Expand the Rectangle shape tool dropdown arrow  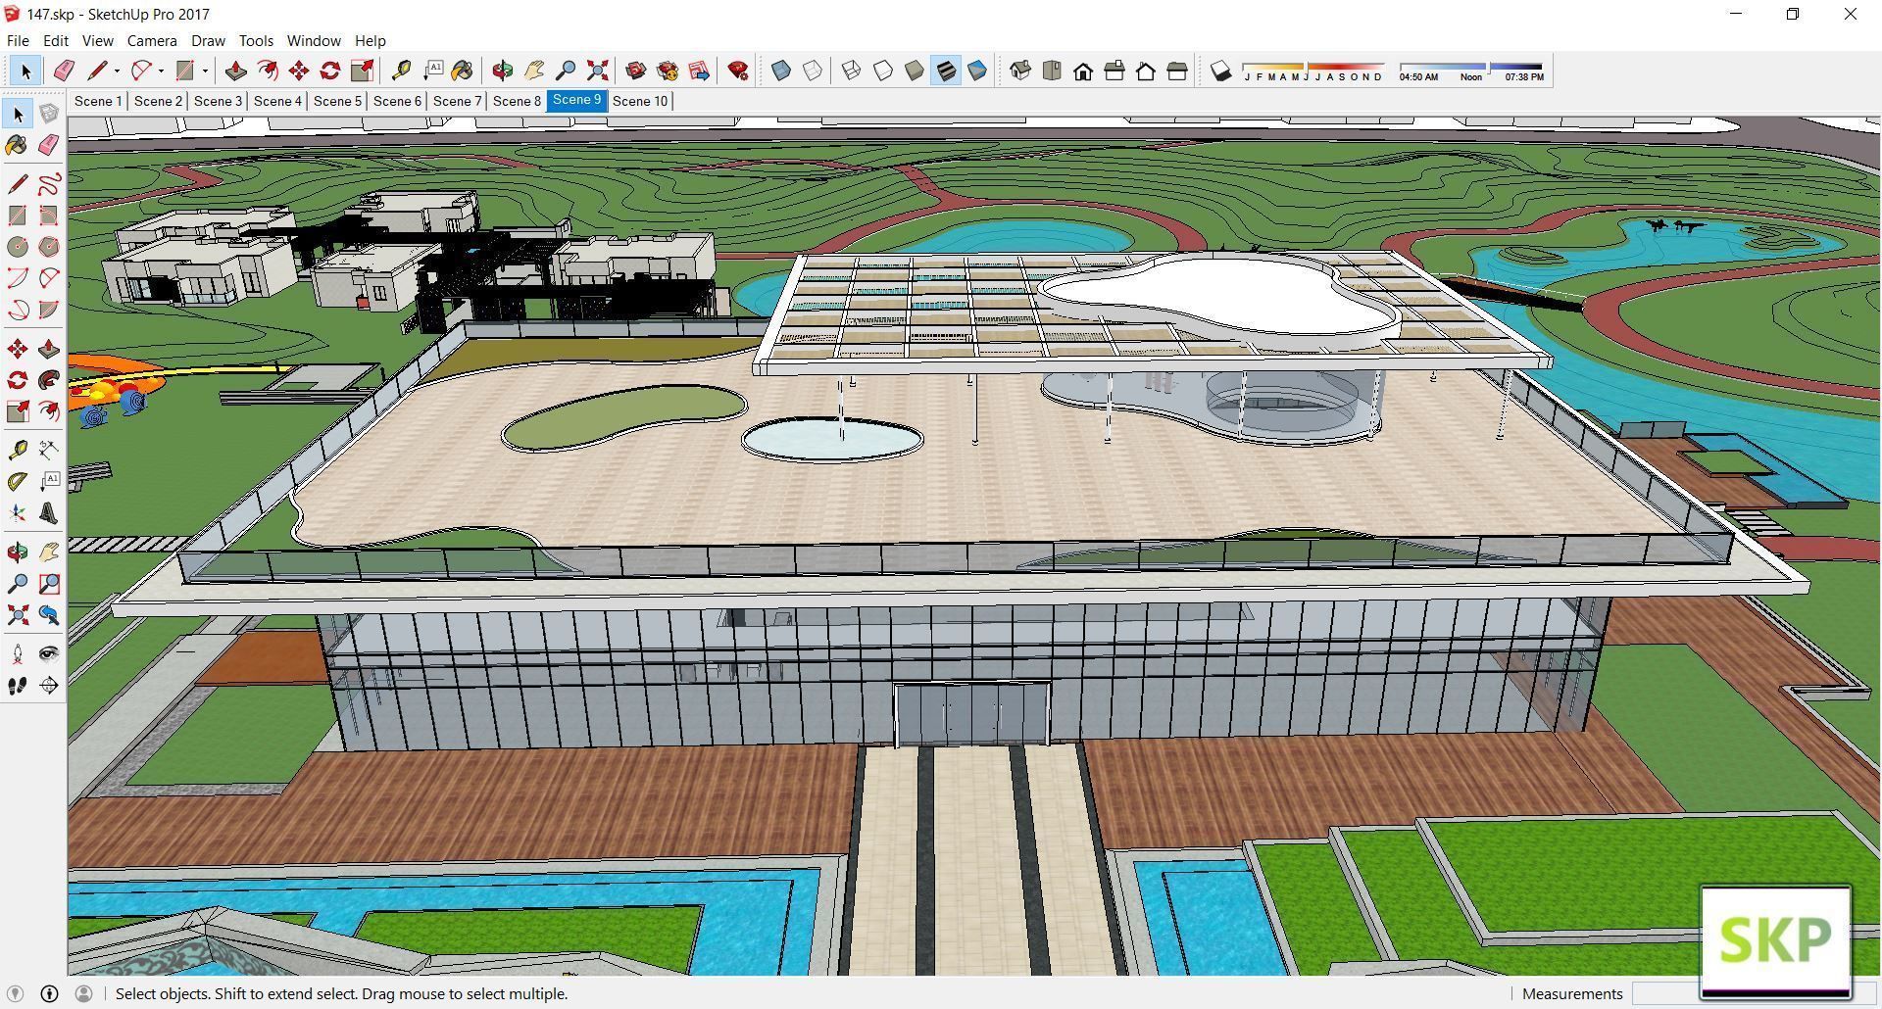[x=205, y=71]
